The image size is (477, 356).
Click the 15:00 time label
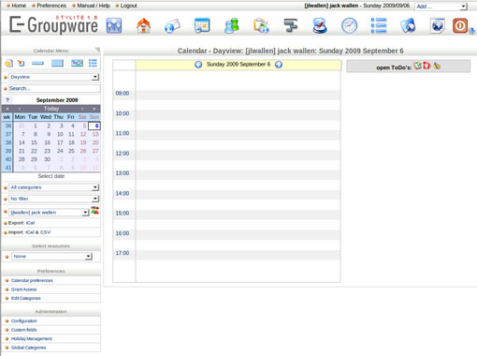tap(123, 213)
